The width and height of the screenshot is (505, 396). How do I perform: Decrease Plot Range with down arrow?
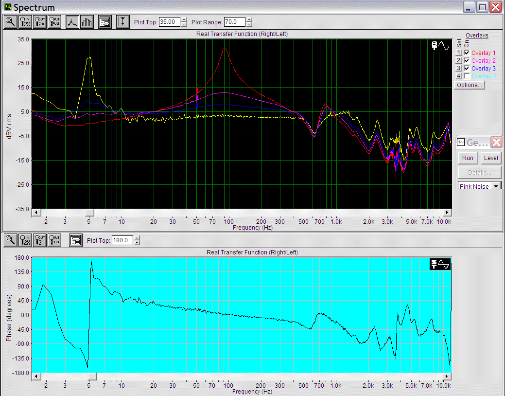(249, 24)
